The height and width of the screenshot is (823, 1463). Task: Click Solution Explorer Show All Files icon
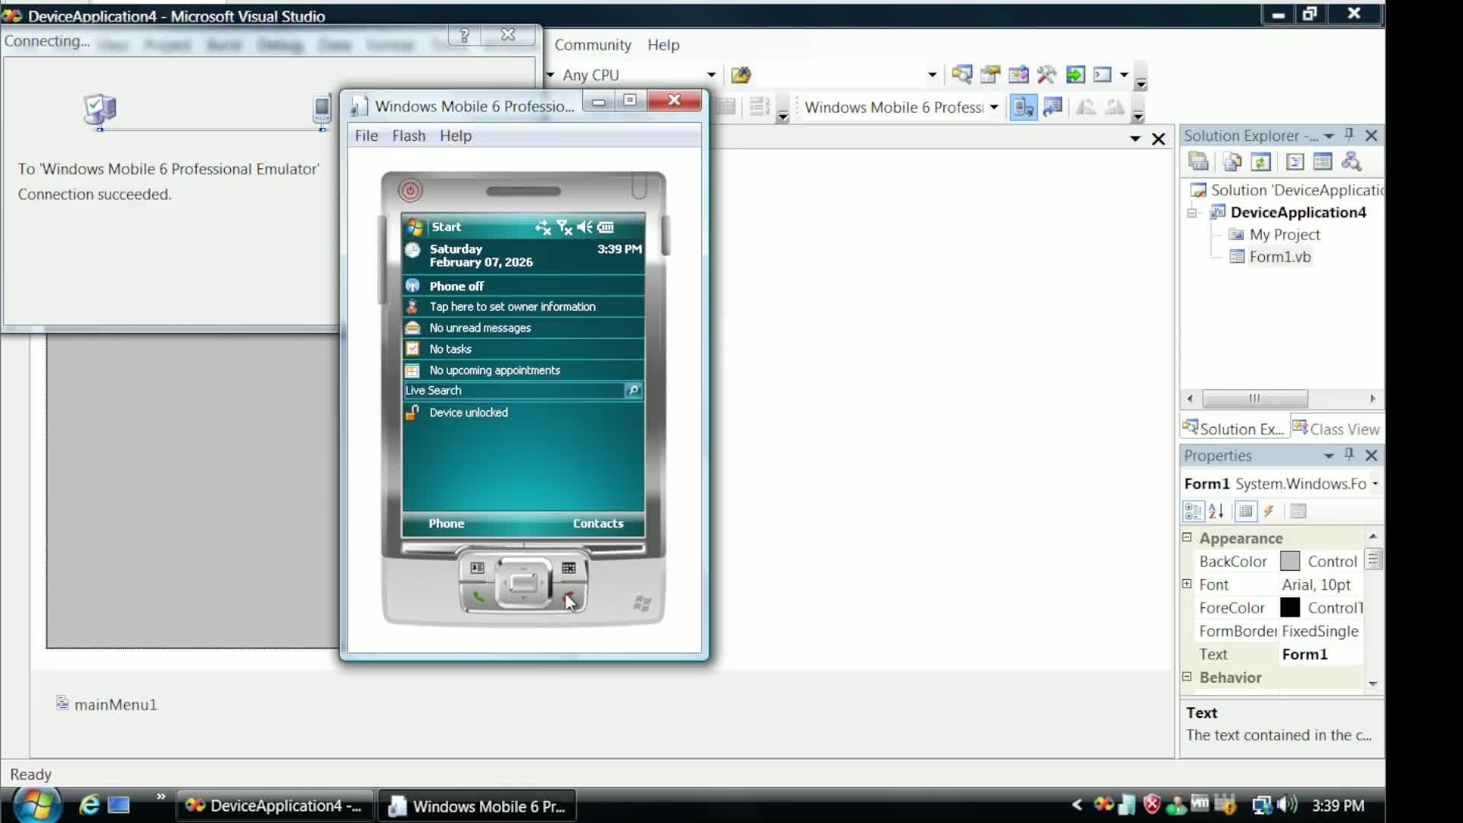coord(1232,162)
